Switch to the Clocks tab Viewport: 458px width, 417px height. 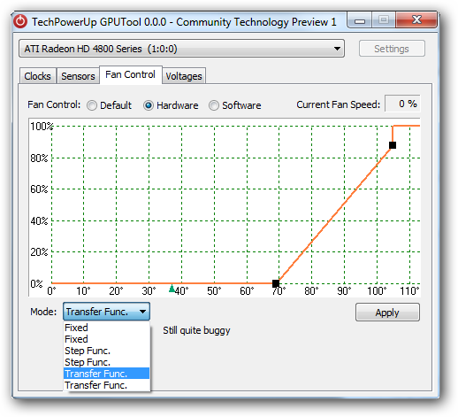[37, 76]
